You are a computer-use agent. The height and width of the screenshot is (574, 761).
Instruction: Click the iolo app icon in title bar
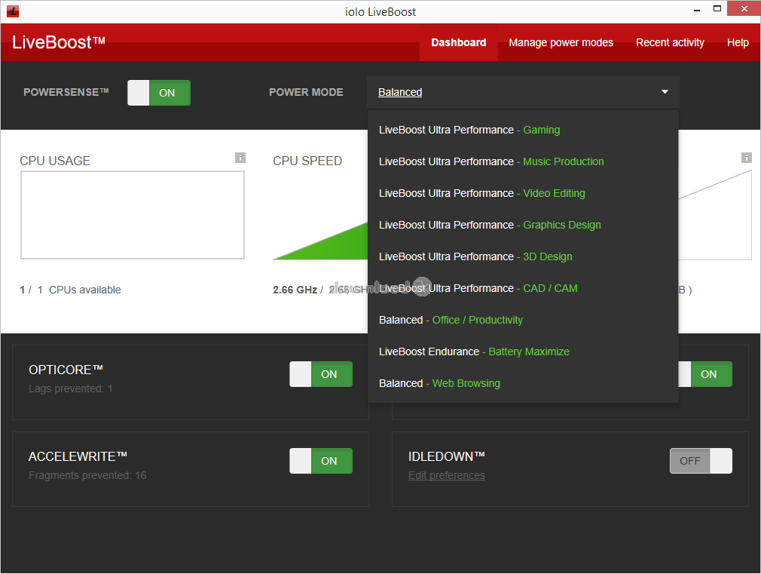click(x=12, y=11)
